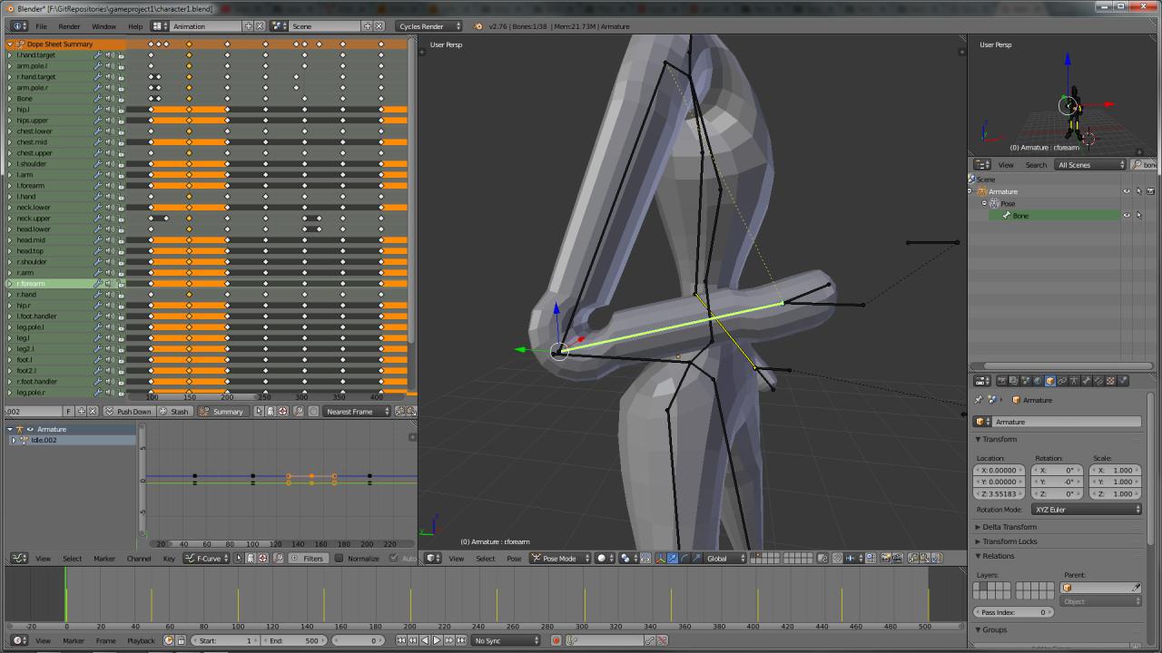Select the Bone item in outliner
The image size is (1162, 653).
1020,215
